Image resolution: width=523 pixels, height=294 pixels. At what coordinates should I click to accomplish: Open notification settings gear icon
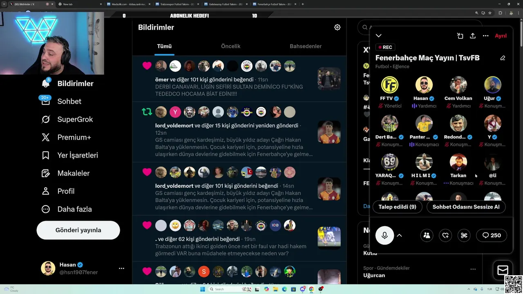(x=337, y=27)
